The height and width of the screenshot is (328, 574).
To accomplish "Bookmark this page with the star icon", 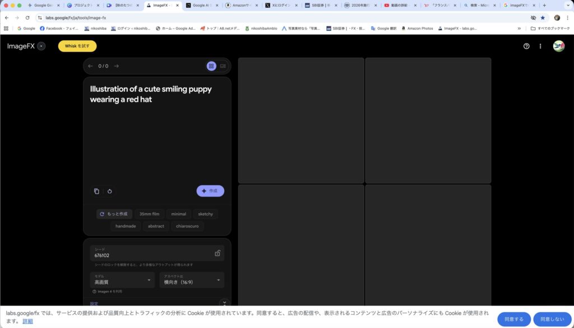I will [x=543, y=17].
